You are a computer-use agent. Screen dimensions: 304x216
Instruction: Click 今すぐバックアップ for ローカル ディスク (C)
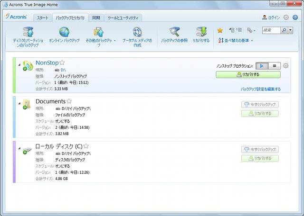[x=260, y=150]
